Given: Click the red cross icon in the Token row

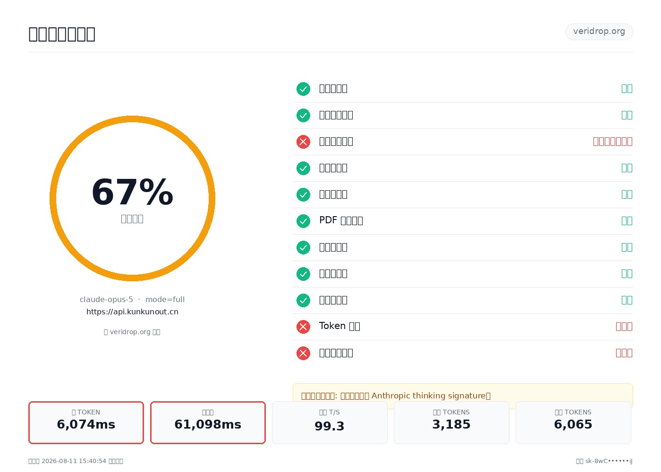Looking at the screenshot, I should click(x=303, y=327).
